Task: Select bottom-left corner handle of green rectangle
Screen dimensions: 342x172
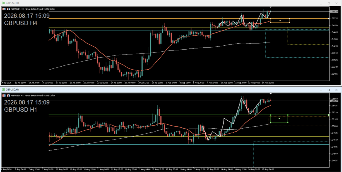Action: pos(271,122)
